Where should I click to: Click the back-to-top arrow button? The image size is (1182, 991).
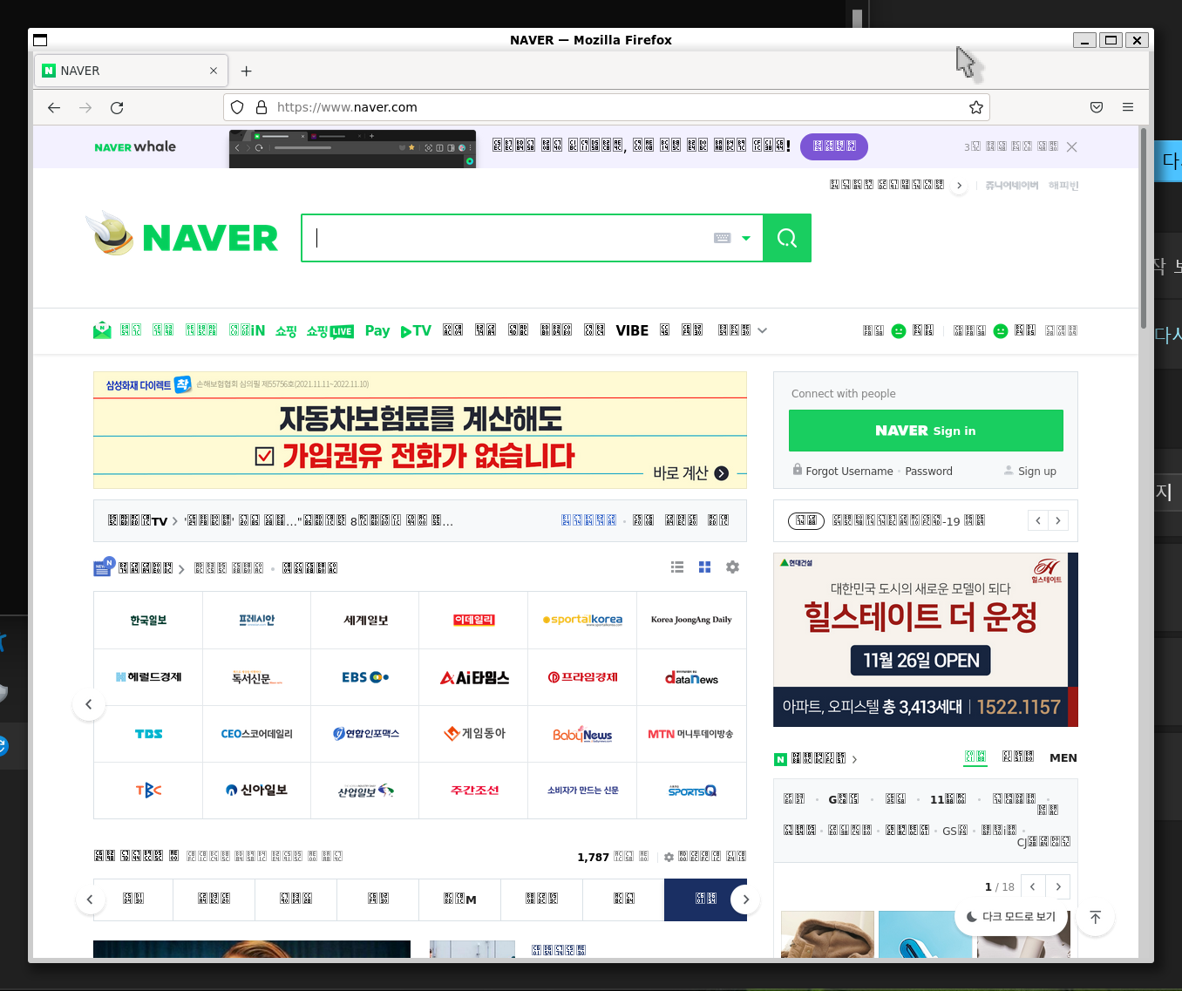tap(1096, 917)
